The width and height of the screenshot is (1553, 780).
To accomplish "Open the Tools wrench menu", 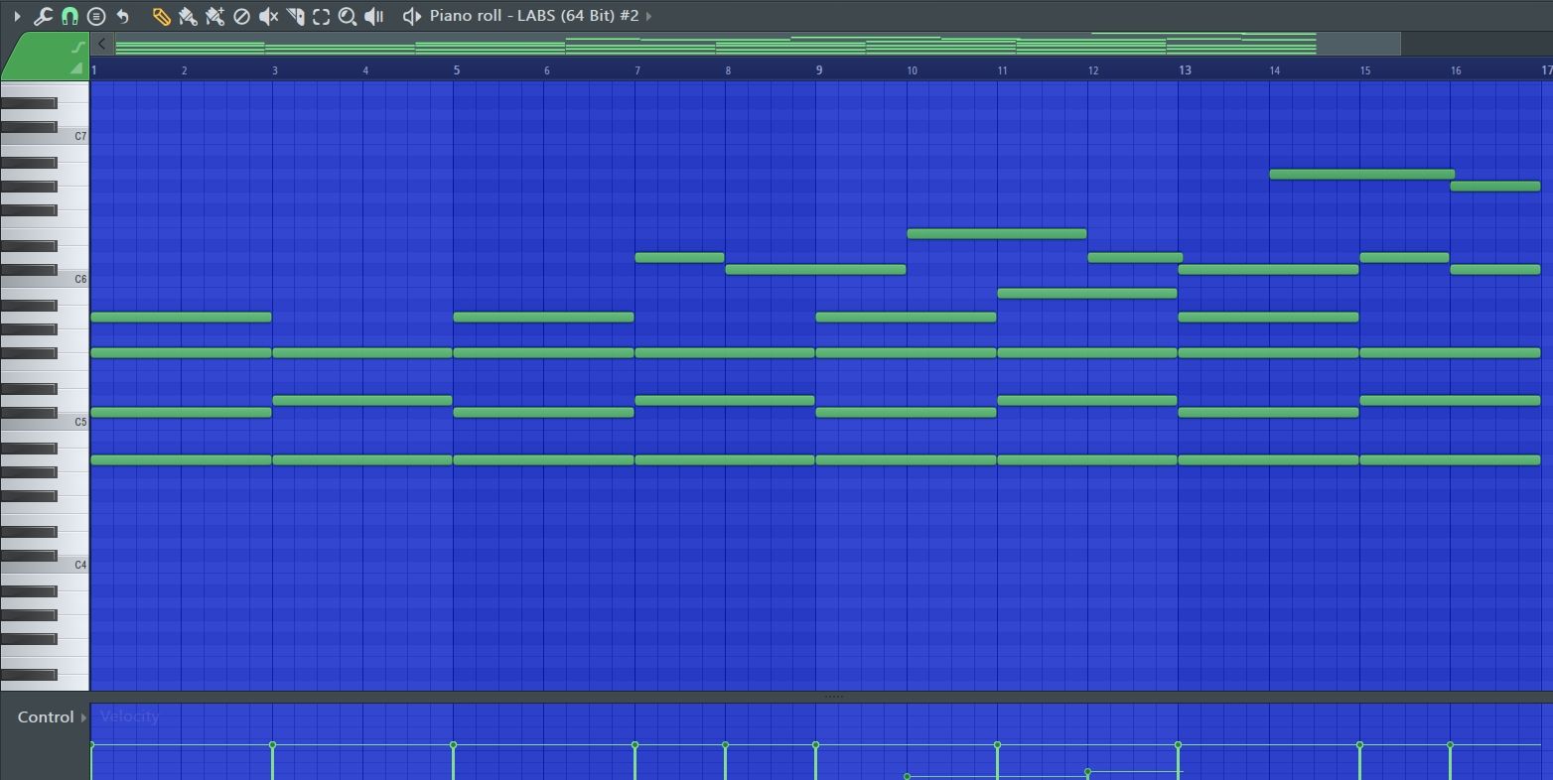I will [43, 16].
